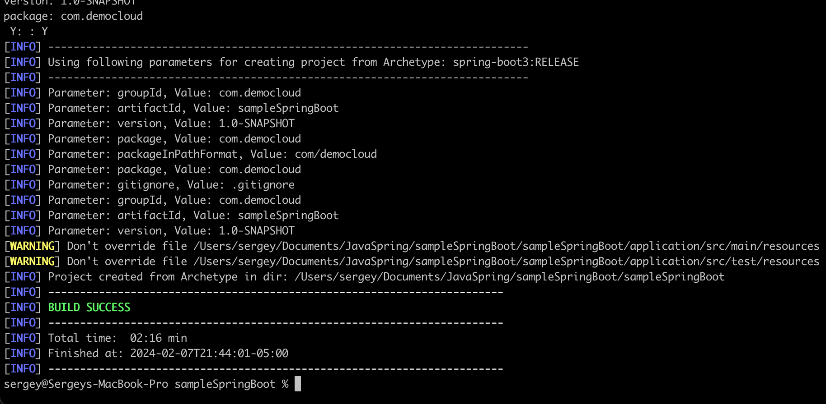
Task: Click the packageInPathFormat parameter name
Action: pos(177,154)
